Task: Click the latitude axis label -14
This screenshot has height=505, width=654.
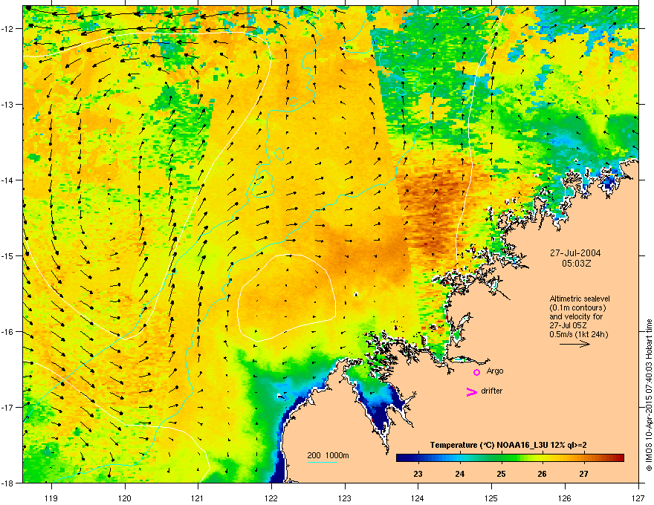Action: coord(7,180)
